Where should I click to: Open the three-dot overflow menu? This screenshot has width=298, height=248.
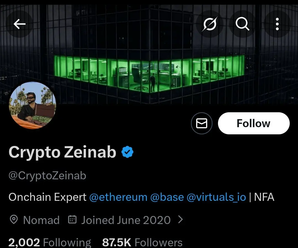tap(277, 24)
